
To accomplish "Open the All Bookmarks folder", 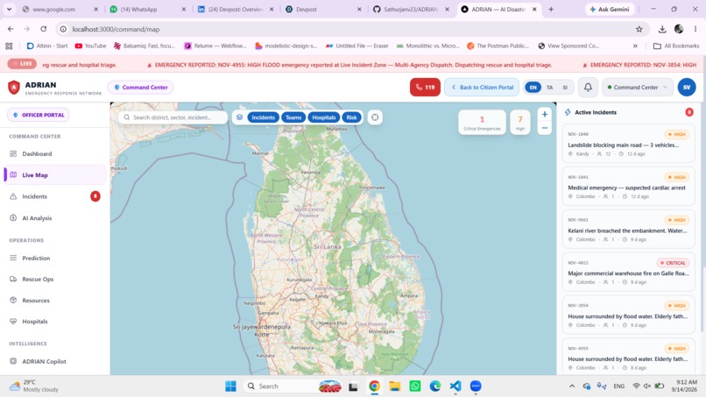I will point(676,46).
